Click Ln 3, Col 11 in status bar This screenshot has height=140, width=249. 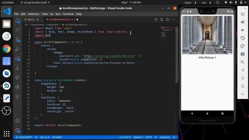click(x=125, y=137)
